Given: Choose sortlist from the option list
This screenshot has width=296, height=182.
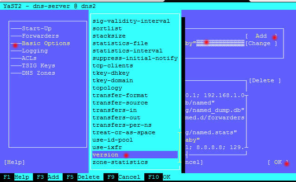Looking at the screenshot, I should click(x=135, y=28).
